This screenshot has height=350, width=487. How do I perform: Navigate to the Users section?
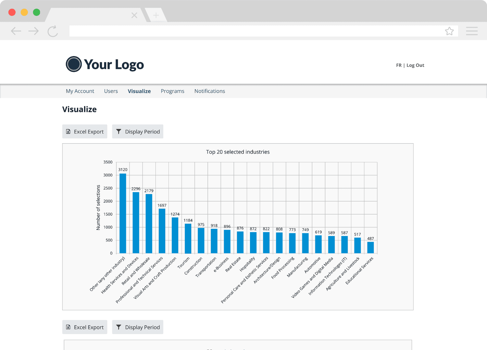coord(111,91)
